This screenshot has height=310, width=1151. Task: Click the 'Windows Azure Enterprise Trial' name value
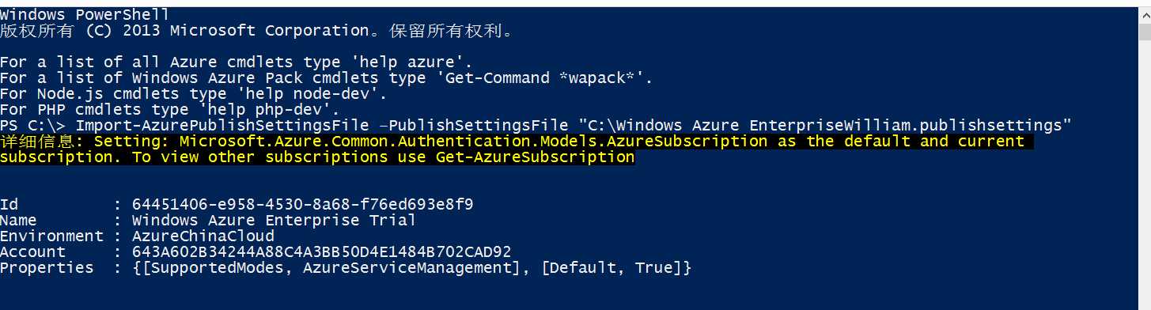click(274, 220)
